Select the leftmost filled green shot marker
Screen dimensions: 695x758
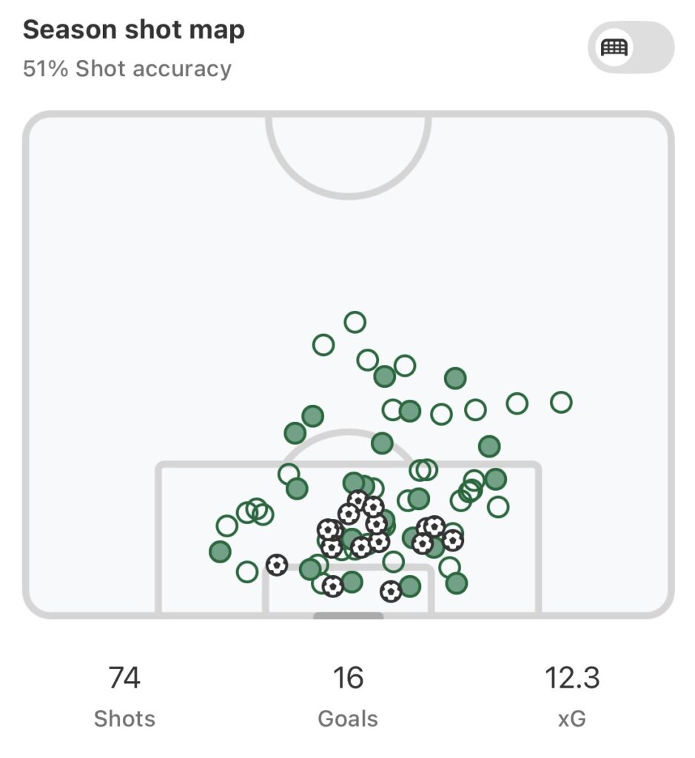(x=220, y=551)
